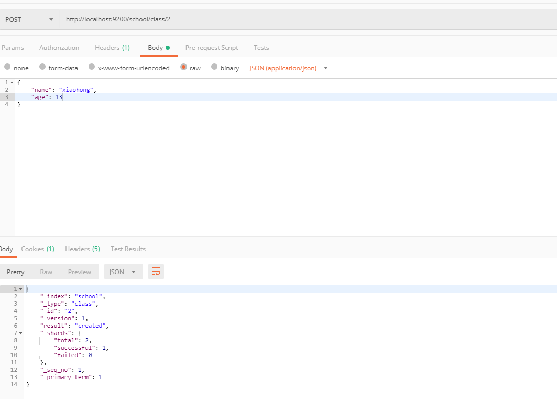This screenshot has width=557, height=399.
Task: Choose the binary body option
Action: click(x=214, y=67)
